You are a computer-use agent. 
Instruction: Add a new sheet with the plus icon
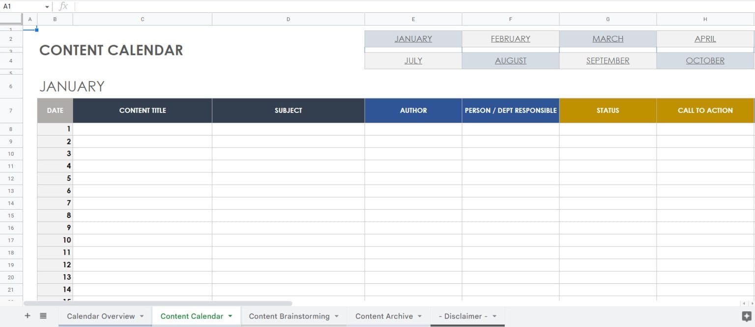pyautogui.click(x=28, y=316)
